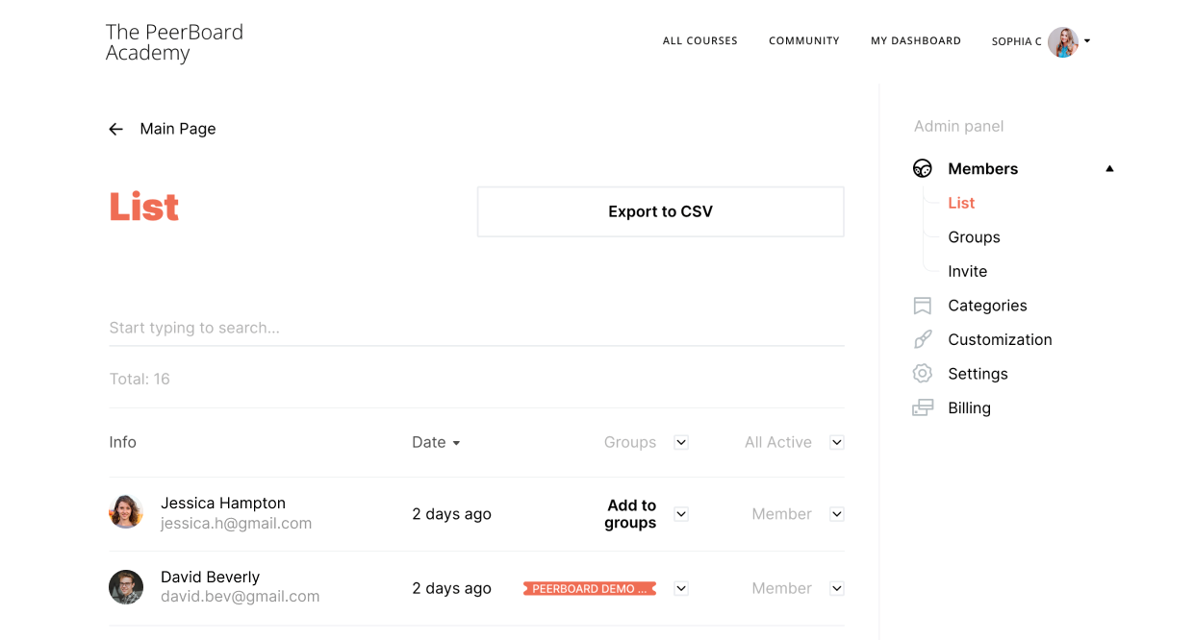Open the Community nav item
The height and width of the screenshot is (640, 1194).
(x=804, y=41)
